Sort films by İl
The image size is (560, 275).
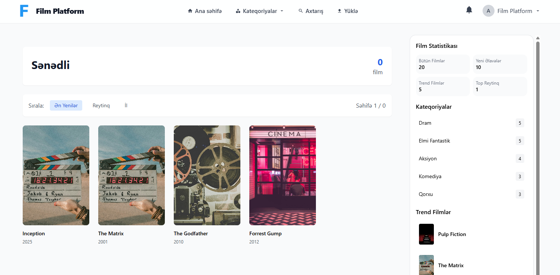pos(126,106)
